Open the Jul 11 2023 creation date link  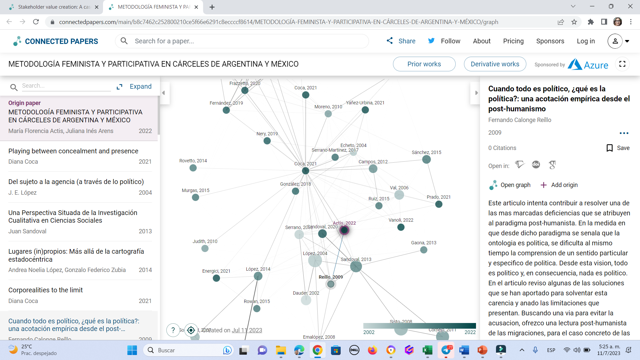pos(247,330)
